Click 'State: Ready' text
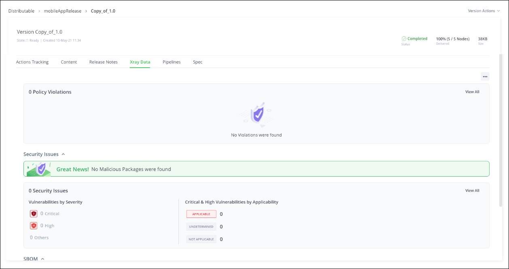Screen dimensions: 509x269 click(x=28, y=40)
